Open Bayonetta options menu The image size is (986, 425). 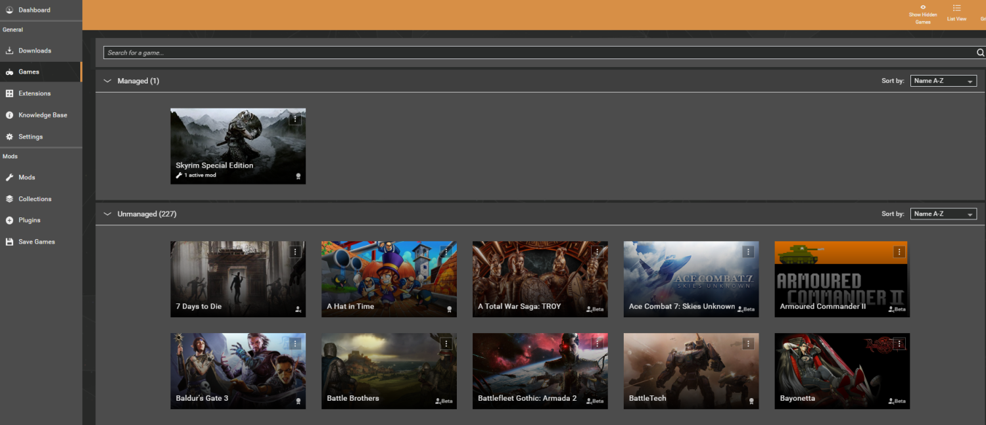click(899, 344)
